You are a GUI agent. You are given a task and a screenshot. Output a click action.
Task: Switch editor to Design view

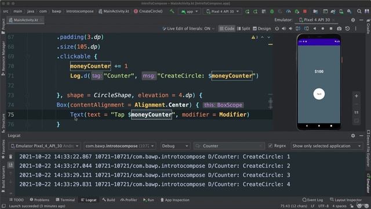click(261, 28)
